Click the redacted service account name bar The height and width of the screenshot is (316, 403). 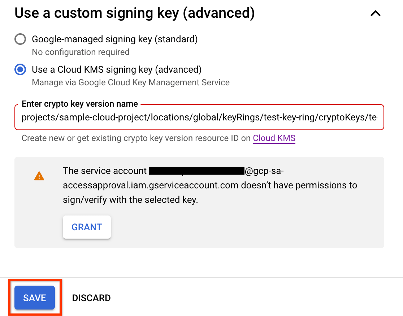coord(196,171)
